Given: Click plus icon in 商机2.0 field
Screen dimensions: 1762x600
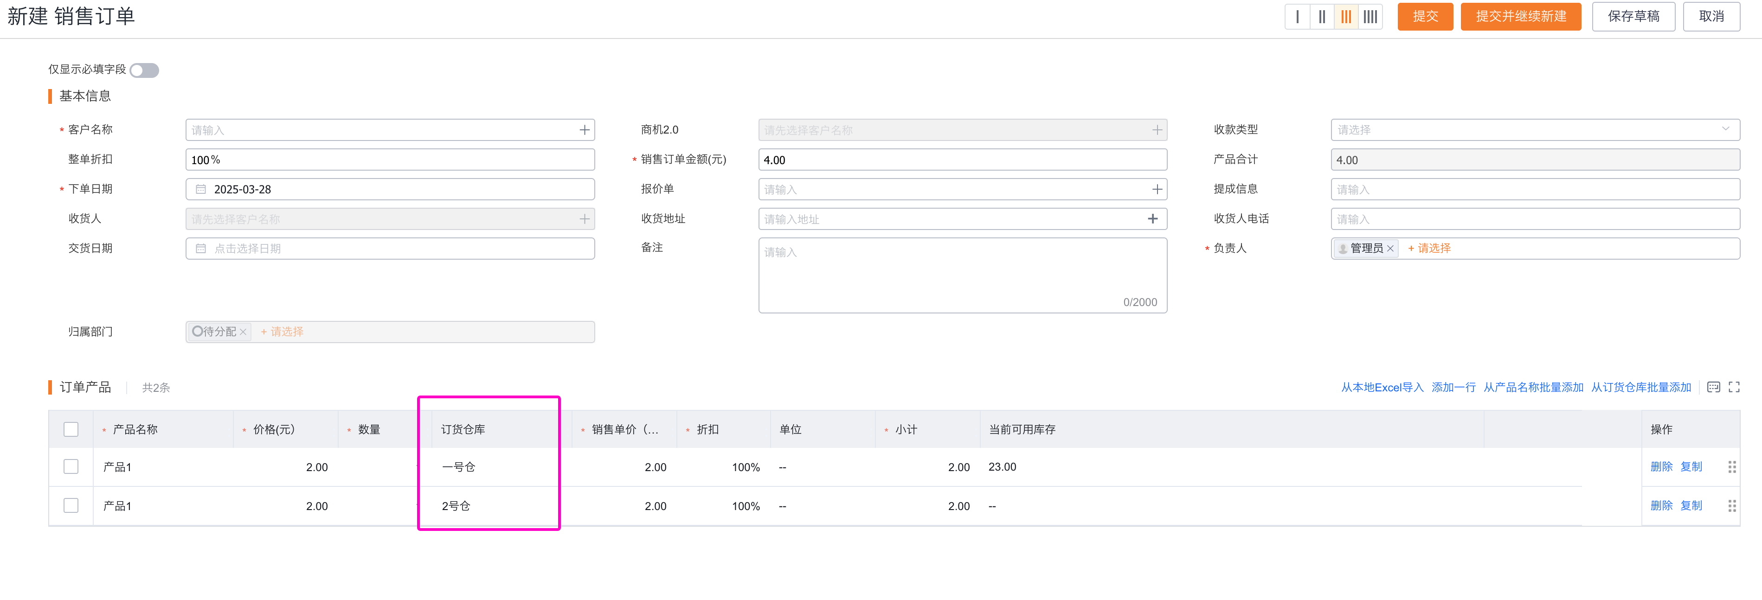Looking at the screenshot, I should pyautogui.click(x=1157, y=130).
